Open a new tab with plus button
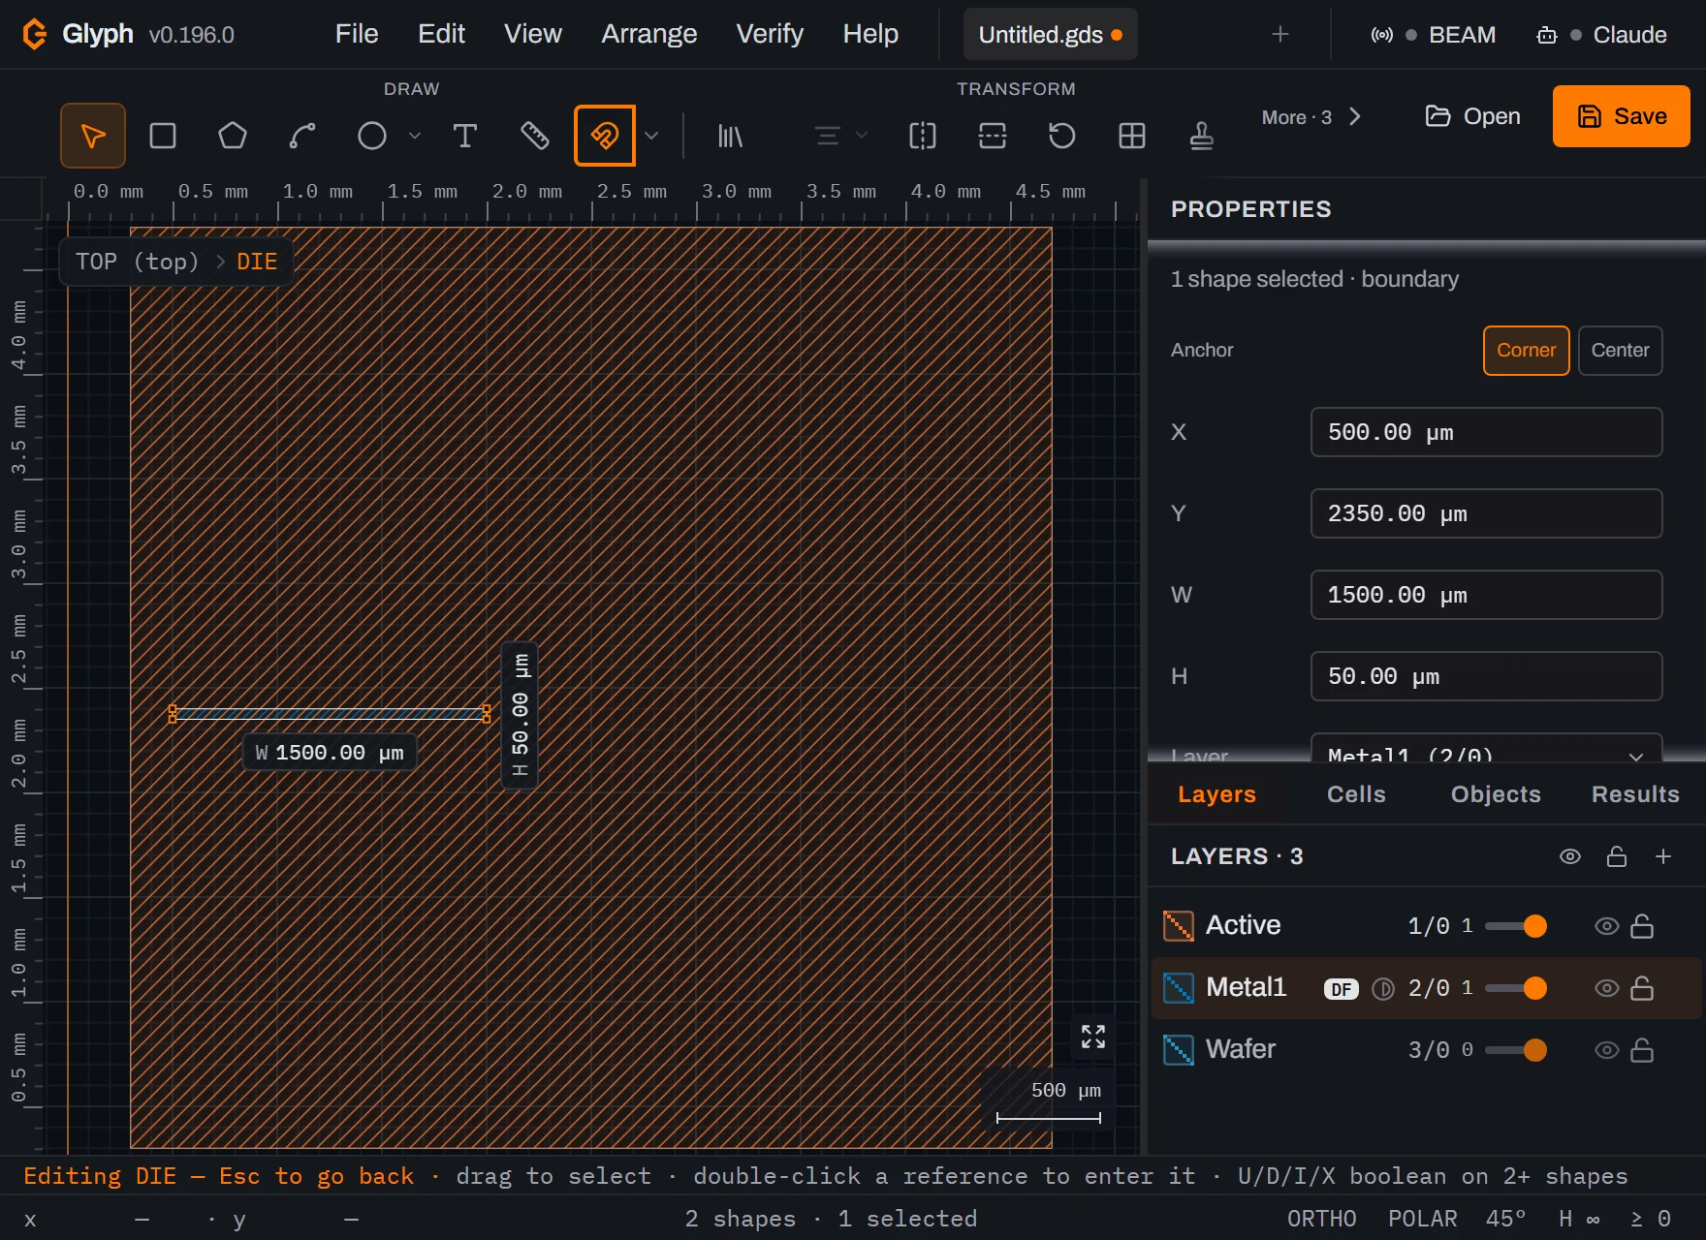The image size is (1706, 1240). (x=1280, y=34)
